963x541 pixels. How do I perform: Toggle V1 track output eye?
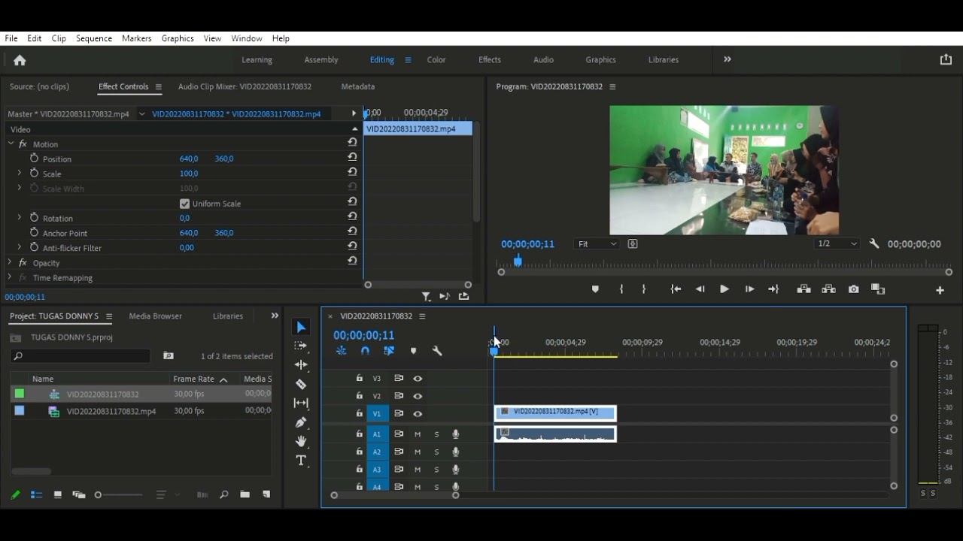point(418,413)
